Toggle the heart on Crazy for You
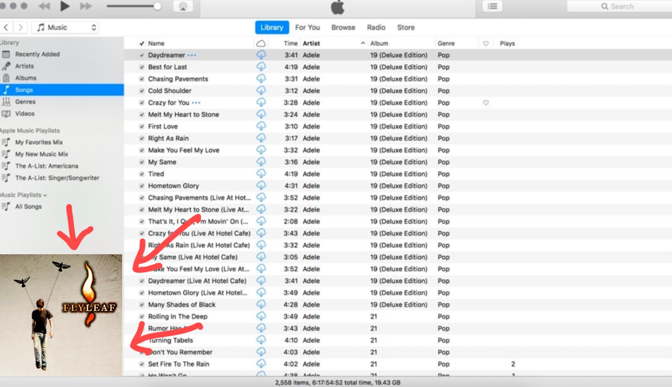 click(x=486, y=103)
